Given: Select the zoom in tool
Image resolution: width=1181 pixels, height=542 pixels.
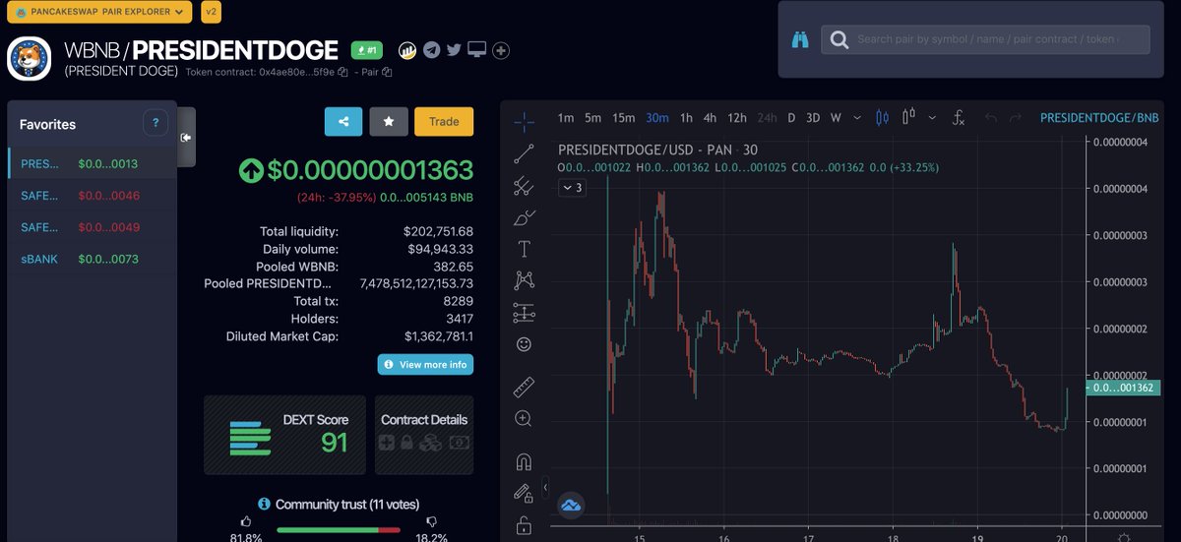Looking at the screenshot, I should 524,419.
